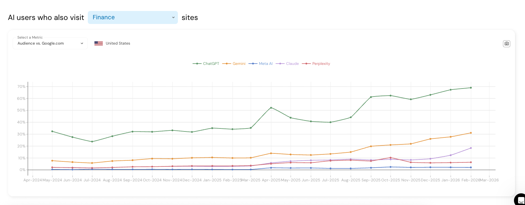Click the Jul-2025 x-axis label
525x205 pixels.
pyautogui.click(x=330, y=180)
